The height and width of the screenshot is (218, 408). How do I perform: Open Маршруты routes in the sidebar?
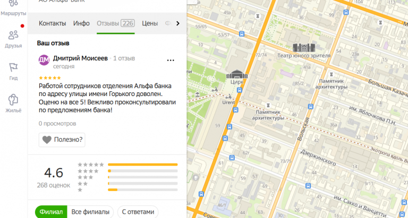(13, 8)
